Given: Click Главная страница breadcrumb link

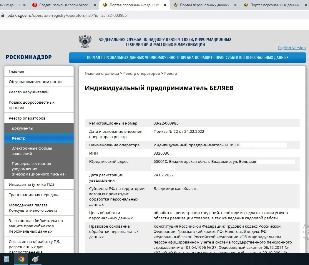Looking at the screenshot, I should point(102,74).
